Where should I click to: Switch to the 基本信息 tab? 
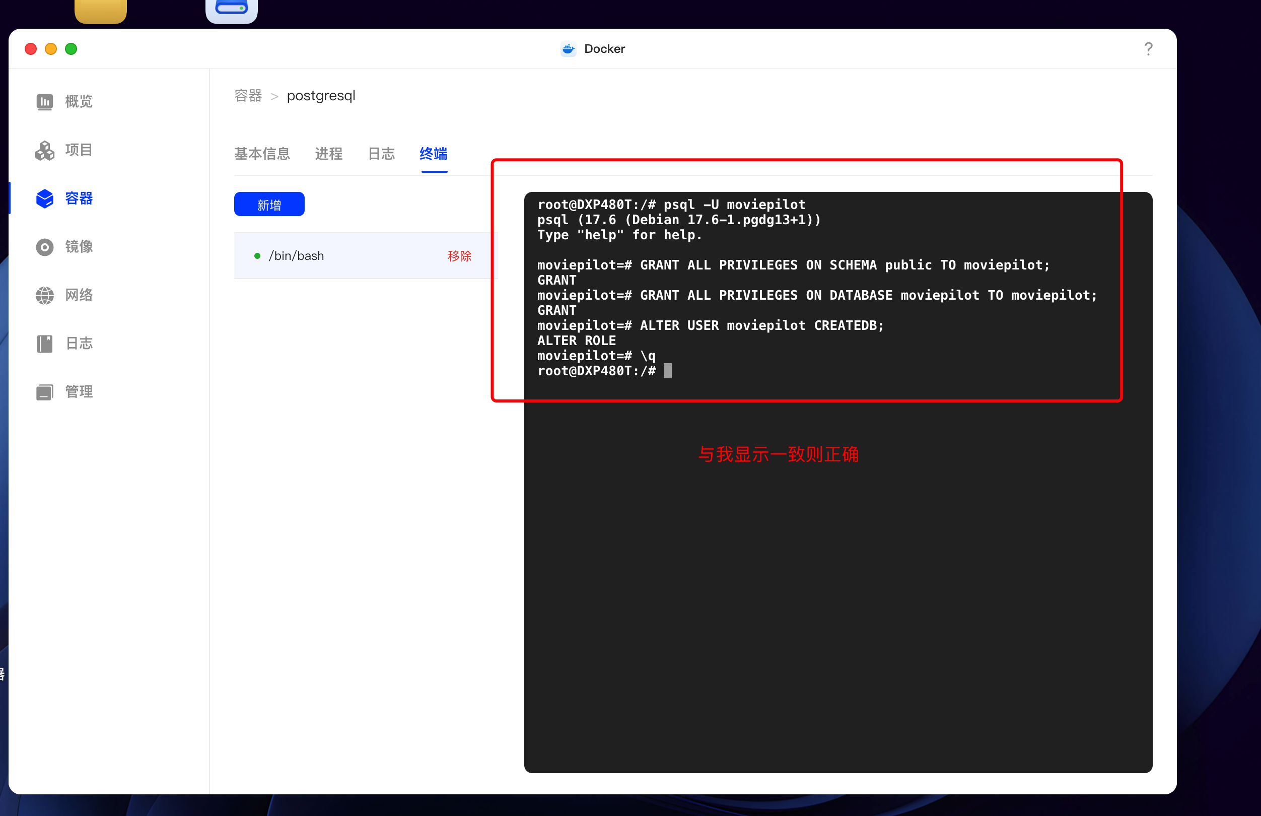262,154
